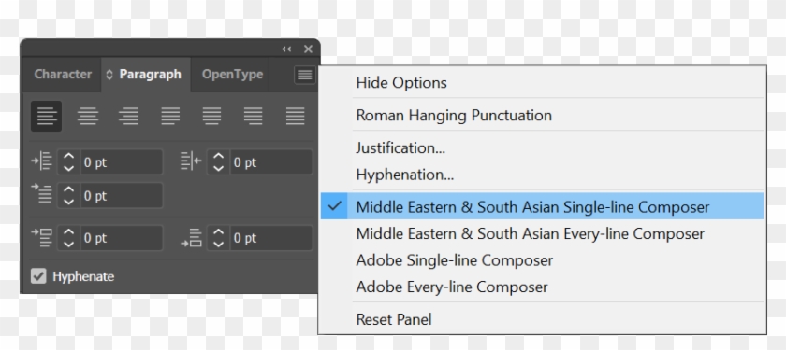Select Align left paragraph icon

46,116
